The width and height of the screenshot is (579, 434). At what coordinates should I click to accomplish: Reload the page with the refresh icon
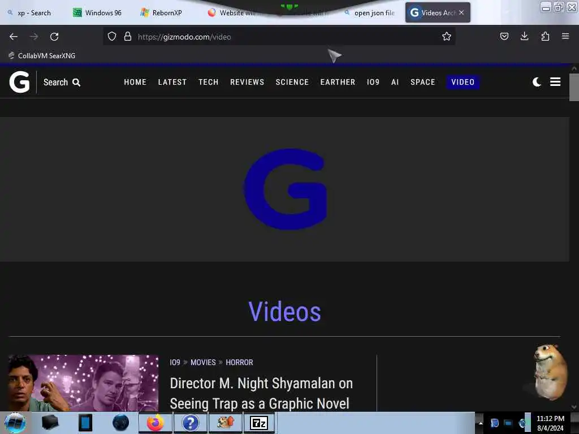[54, 37]
